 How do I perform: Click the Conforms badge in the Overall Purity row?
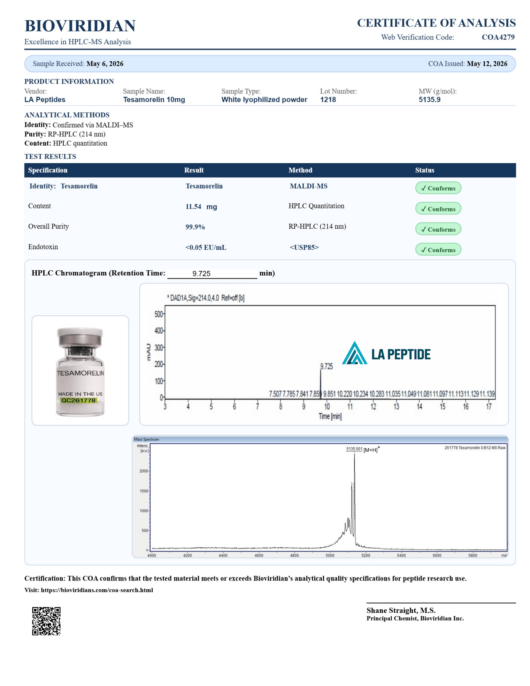(x=438, y=229)
